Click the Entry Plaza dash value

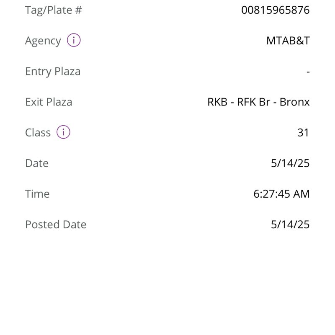(308, 72)
